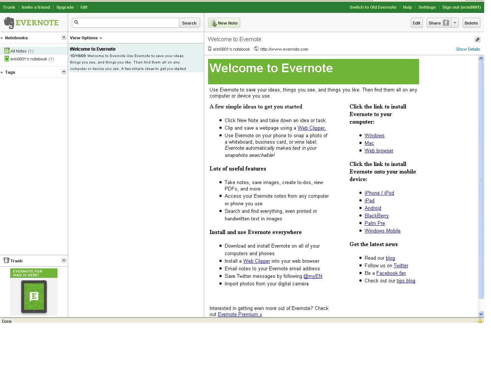
Task: Open the Trunk menu
Action: pyautogui.click(x=9, y=7)
